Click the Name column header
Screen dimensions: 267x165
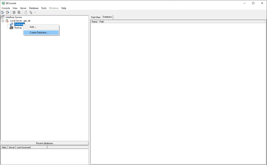(x=94, y=22)
